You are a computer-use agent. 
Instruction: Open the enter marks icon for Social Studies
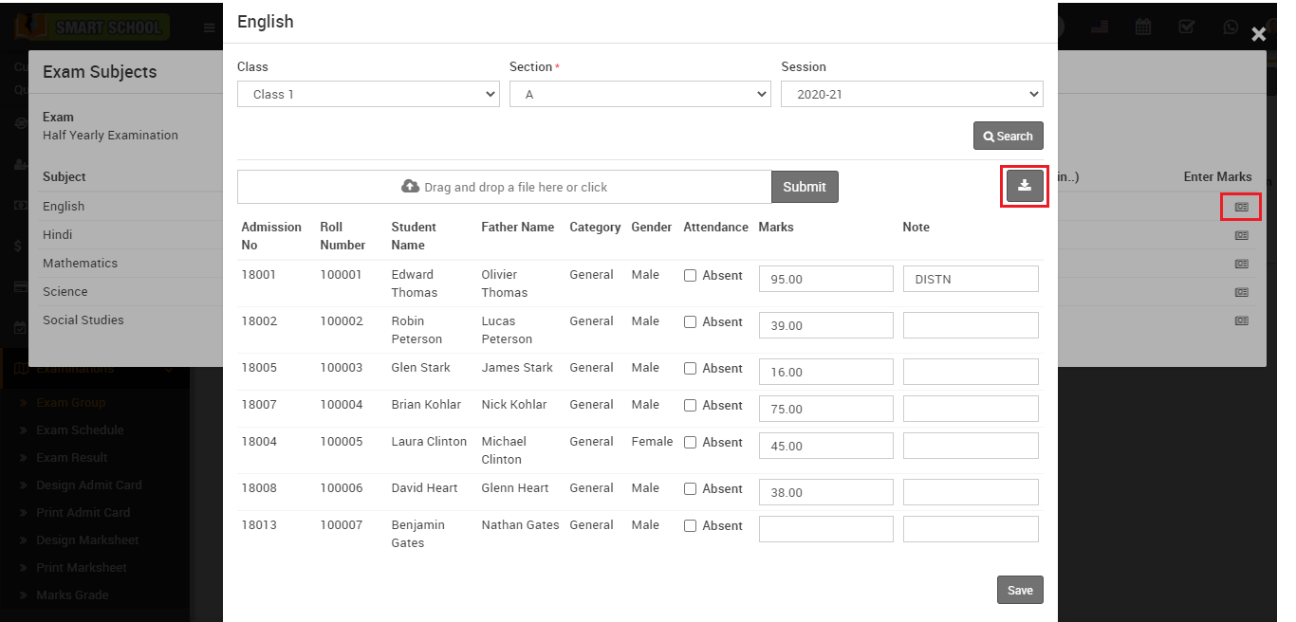(1241, 320)
